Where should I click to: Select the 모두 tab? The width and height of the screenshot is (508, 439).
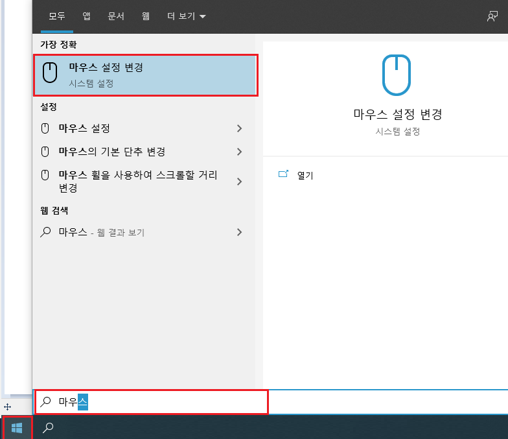(x=57, y=16)
